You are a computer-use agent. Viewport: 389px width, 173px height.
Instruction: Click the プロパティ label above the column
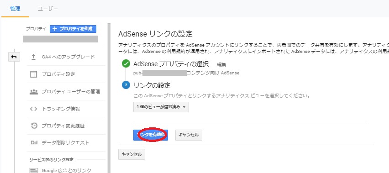36,29
